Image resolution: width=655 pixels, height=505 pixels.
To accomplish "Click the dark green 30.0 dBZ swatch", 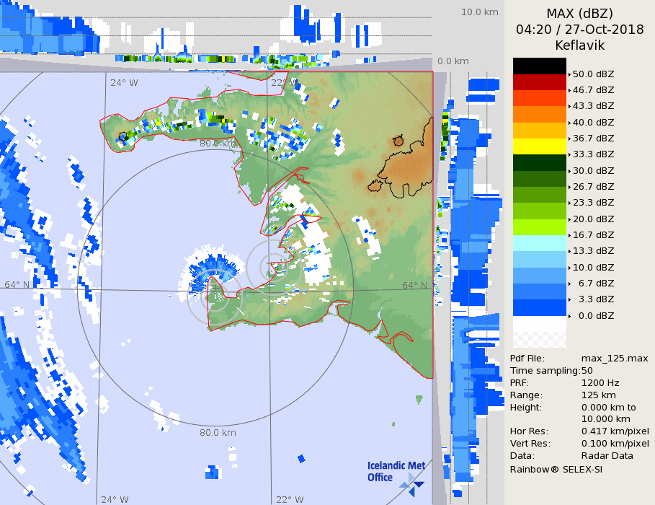I will [539, 162].
